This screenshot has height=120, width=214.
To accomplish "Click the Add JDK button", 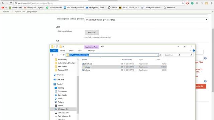I will [92, 32].
